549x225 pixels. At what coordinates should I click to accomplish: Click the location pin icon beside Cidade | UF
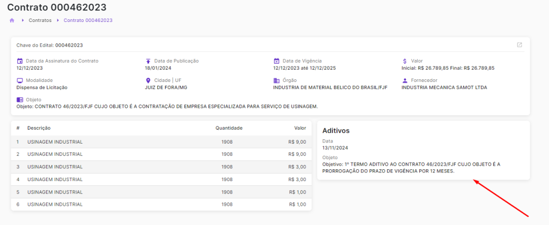pyautogui.click(x=149, y=80)
